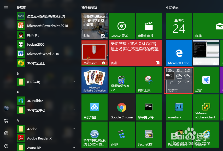Launch the eNSP tile
The image size is (223, 151).
(121, 135)
